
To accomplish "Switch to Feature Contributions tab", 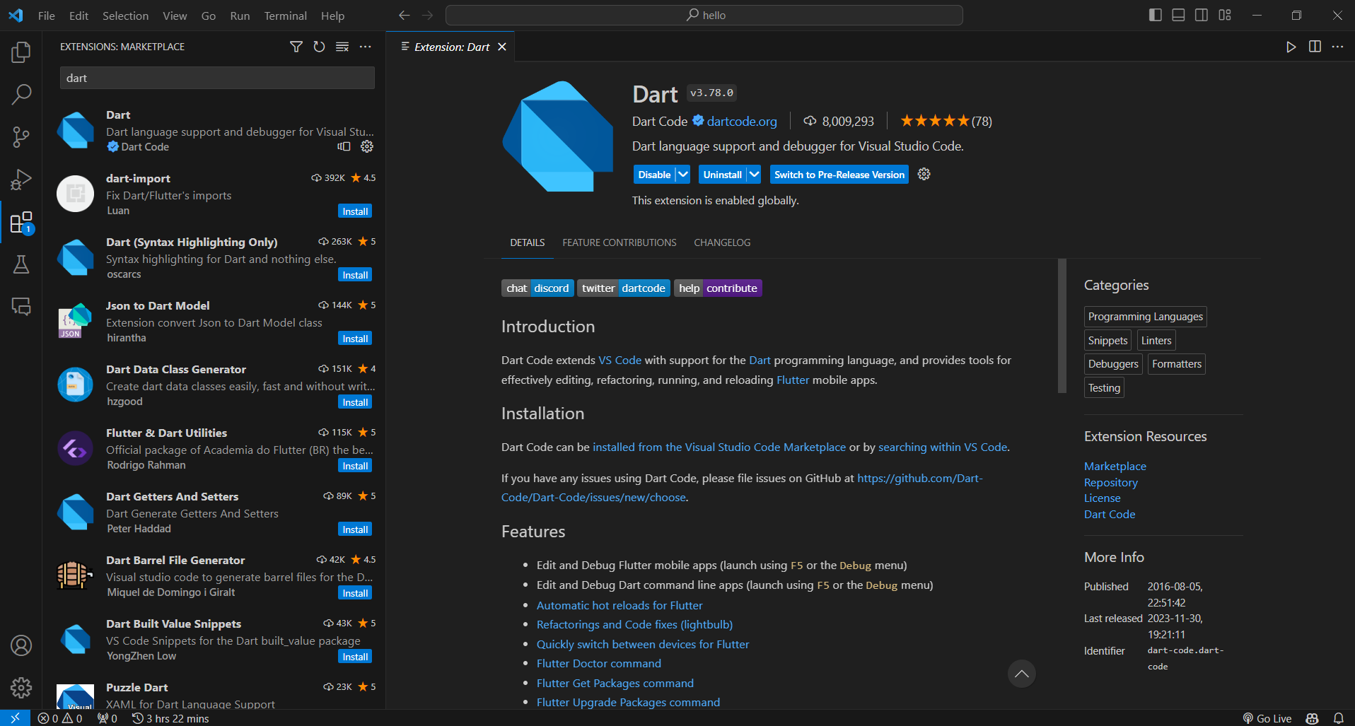I will (x=620, y=242).
